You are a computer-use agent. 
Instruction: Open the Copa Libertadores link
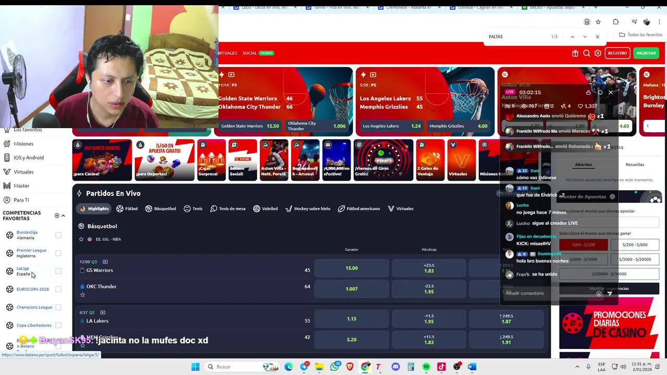tap(34, 326)
